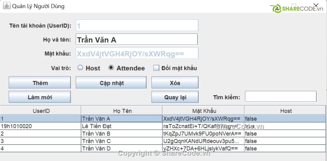The height and width of the screenshot is (161, 327).
Task: Enable the Đổi mật khẩu checkbox
Action: 156,68
